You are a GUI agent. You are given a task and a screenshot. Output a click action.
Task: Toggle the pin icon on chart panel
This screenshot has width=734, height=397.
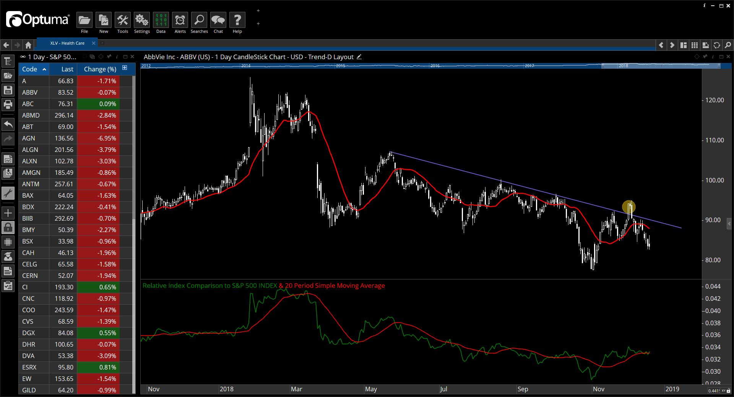pos(705,56)
